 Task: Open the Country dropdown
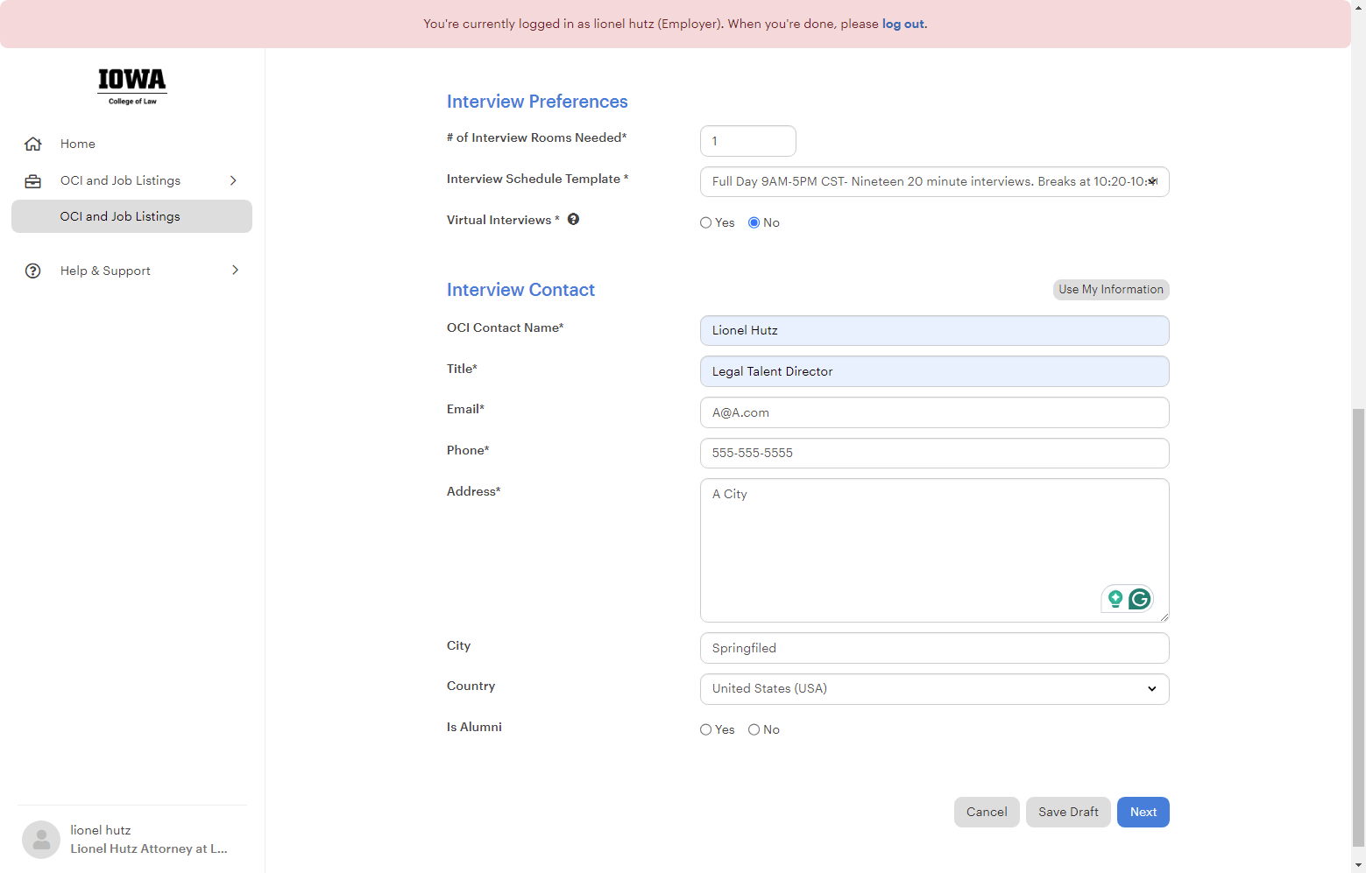tap(934, 689)
